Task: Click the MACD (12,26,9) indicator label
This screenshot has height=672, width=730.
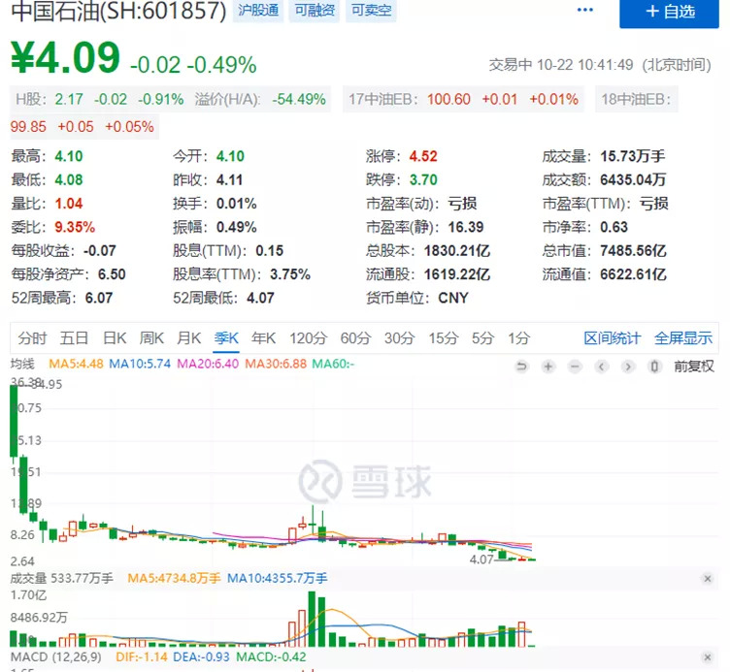Action: (56, 656)
